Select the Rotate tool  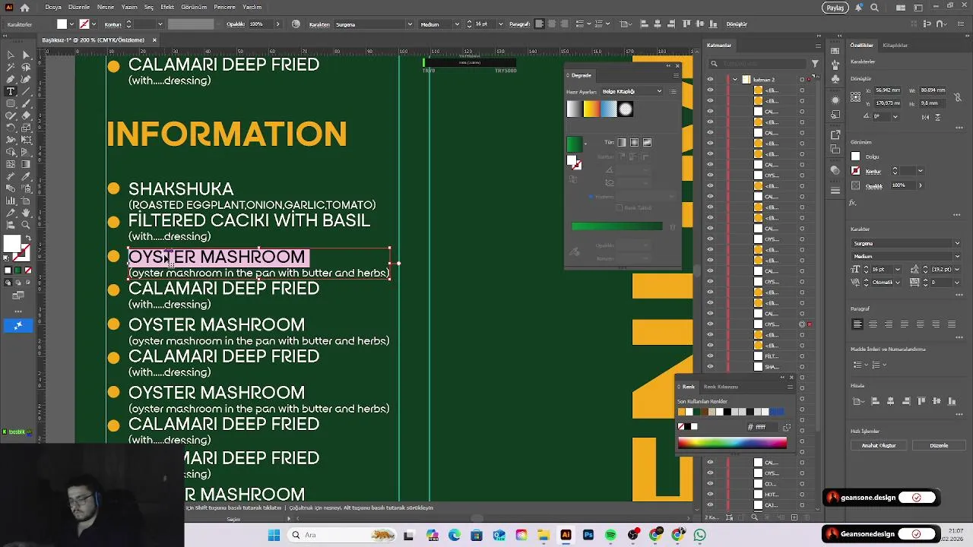click(x=11, y=128)
